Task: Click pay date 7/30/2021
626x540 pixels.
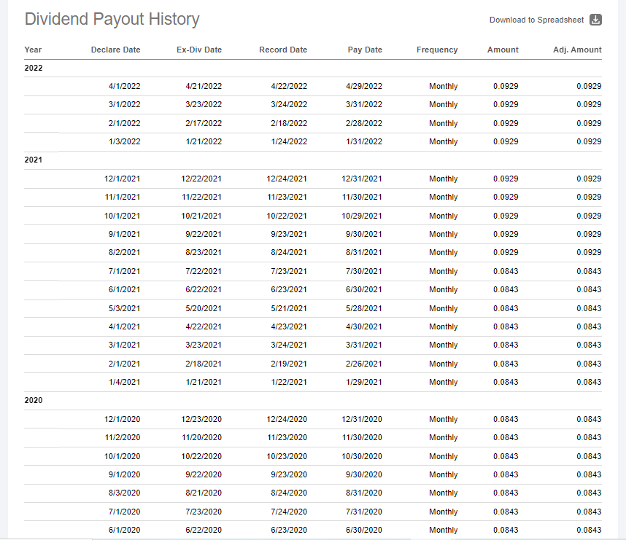Action: pos(363,271)
